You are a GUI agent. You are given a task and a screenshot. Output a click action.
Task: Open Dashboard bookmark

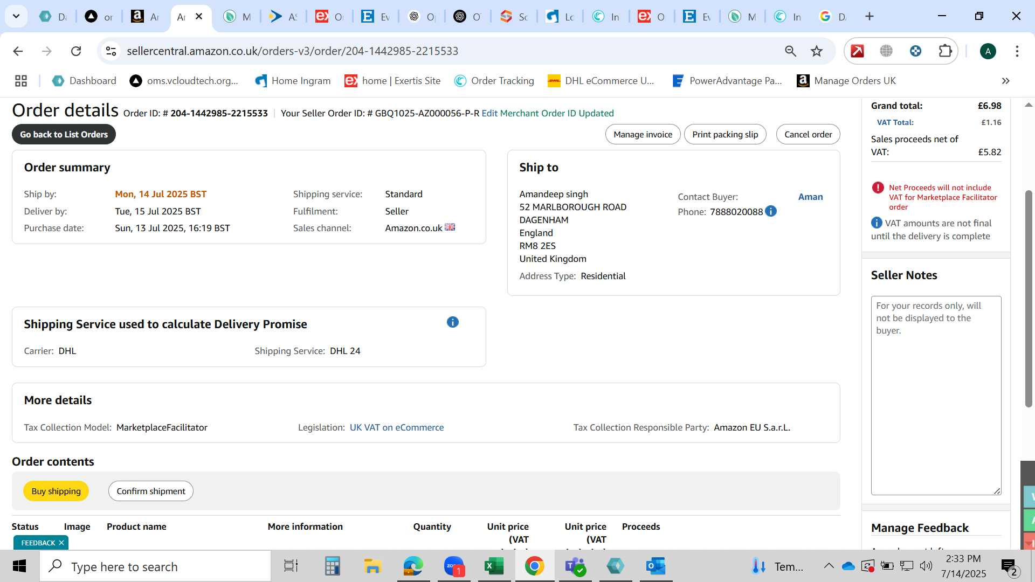coord(84,81)
